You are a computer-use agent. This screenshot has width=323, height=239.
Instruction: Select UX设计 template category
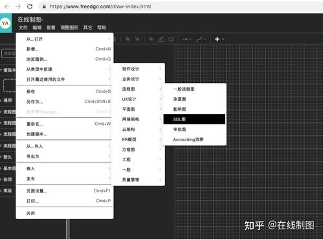point(139,99)
